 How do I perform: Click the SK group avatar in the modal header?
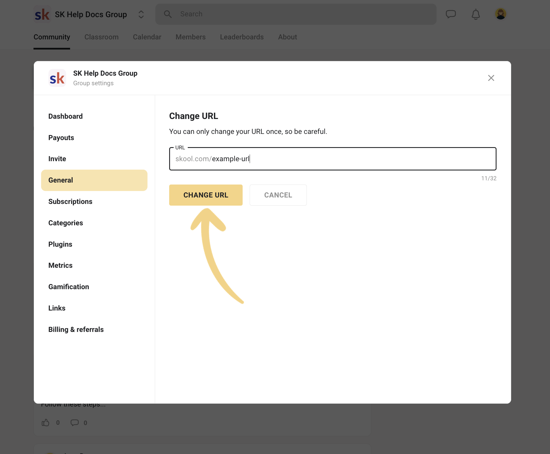(x=57, y=78)
